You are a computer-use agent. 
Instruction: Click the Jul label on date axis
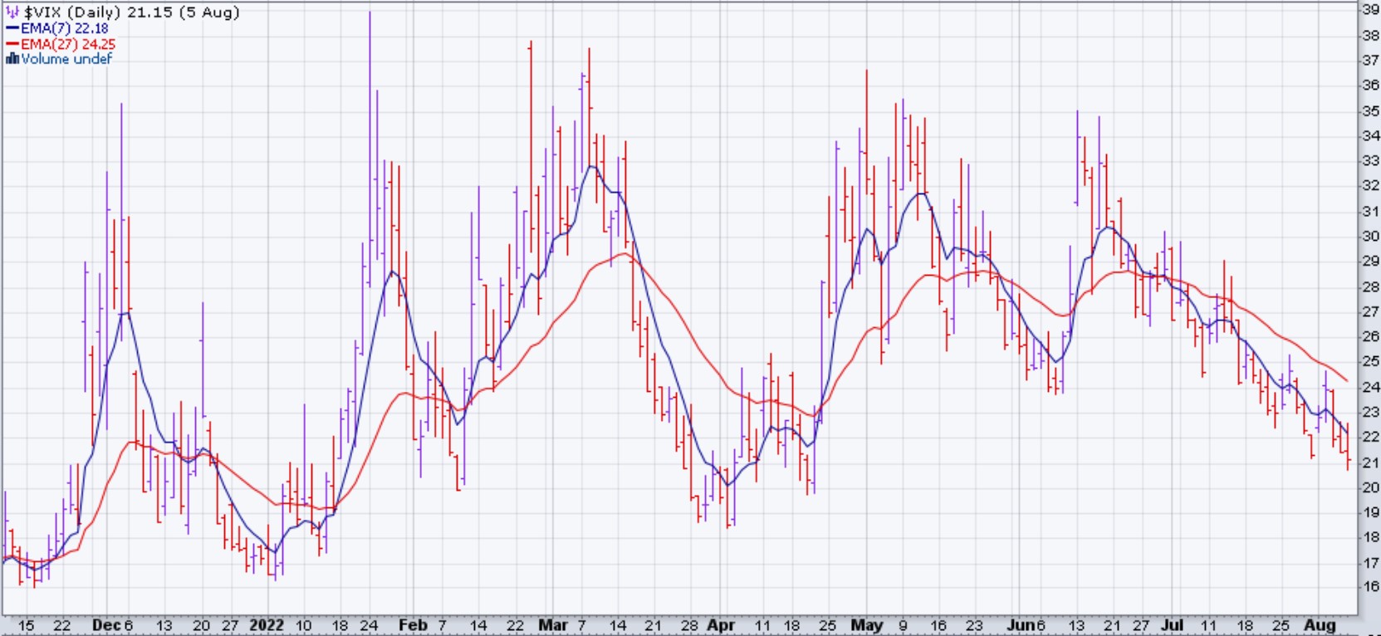[1172, 625]
